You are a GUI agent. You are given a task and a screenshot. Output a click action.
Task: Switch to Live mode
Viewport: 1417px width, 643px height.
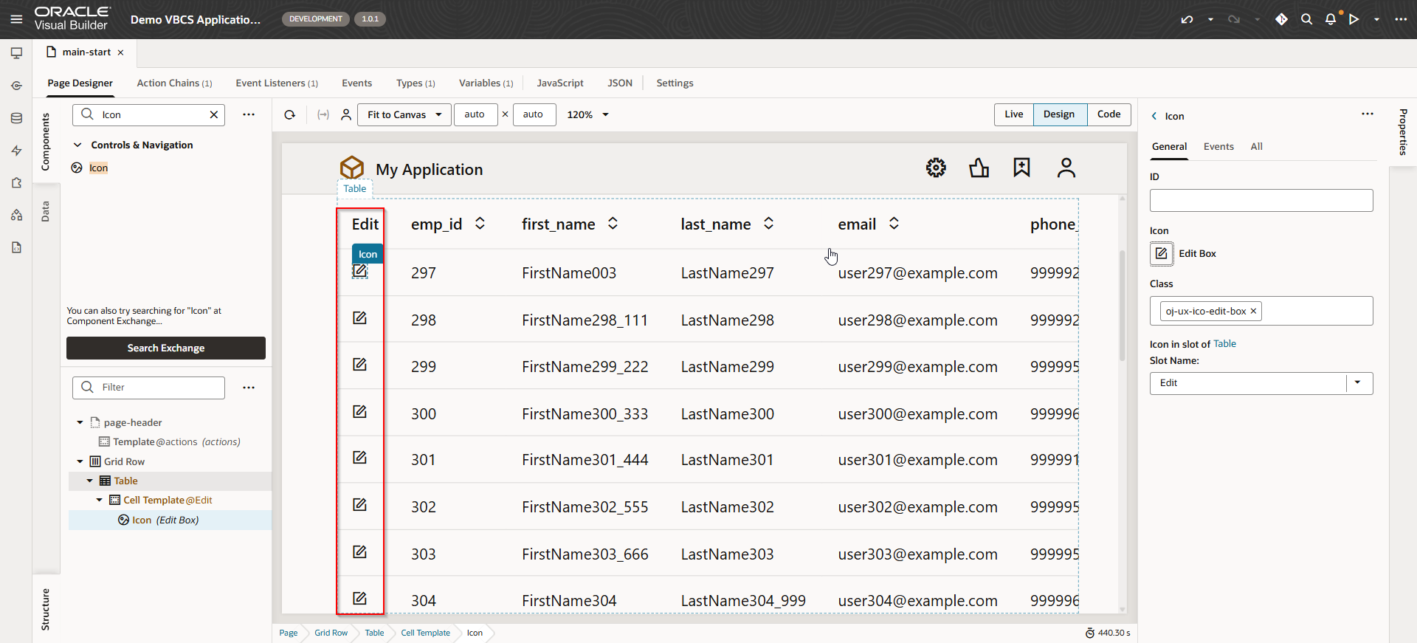click(1013, 114)
